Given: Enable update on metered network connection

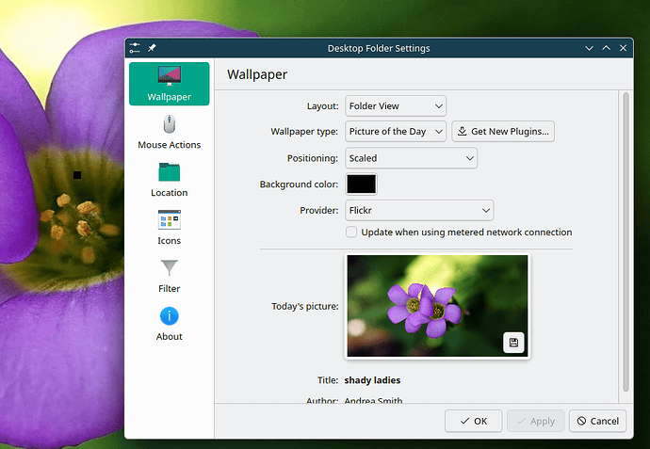Looking at the screenshot, I should 351,232.
